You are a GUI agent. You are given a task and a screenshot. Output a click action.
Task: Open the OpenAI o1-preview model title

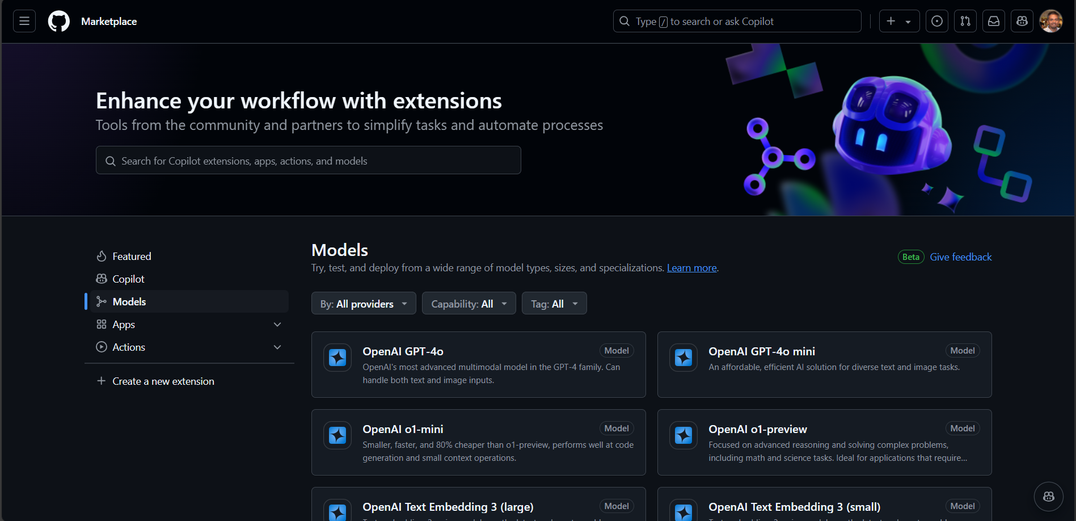click(758, 429)
